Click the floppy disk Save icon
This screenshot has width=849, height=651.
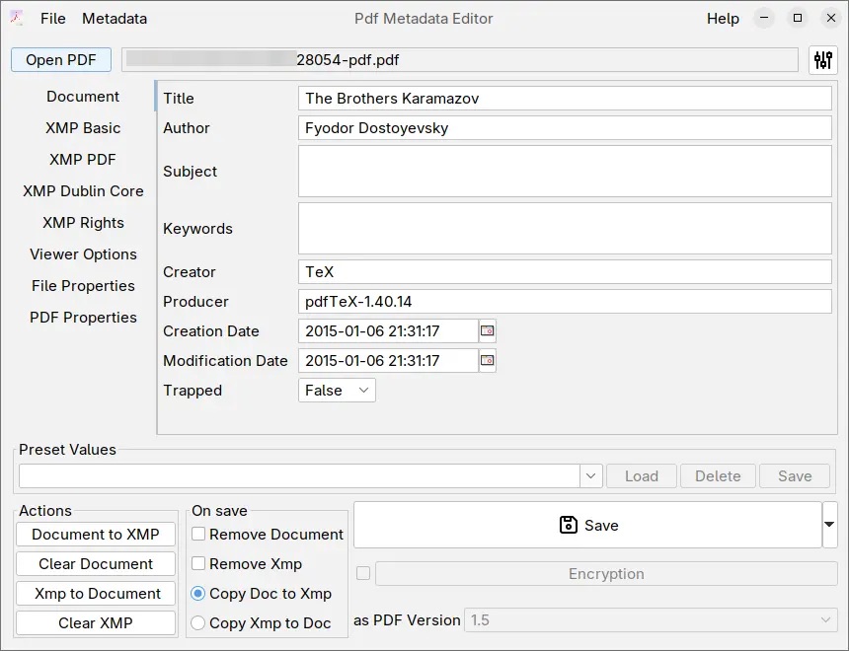568,525
